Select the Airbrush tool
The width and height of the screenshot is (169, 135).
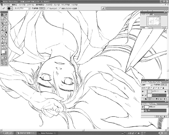pyautogui.click(x=2, y=27)
